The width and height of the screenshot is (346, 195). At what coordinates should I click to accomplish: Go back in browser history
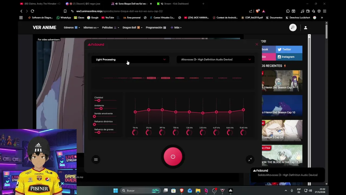point(21,11)
